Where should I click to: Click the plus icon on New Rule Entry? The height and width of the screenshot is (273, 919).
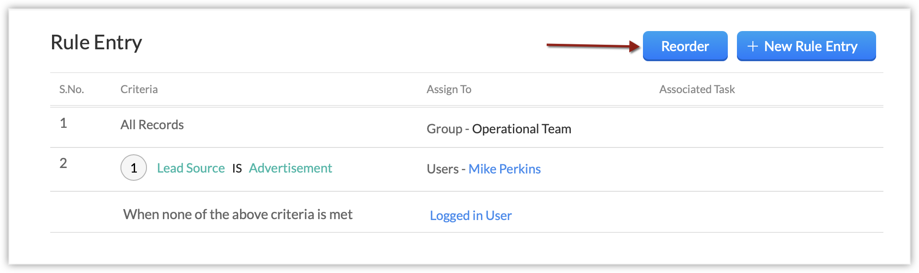(752, 46)
